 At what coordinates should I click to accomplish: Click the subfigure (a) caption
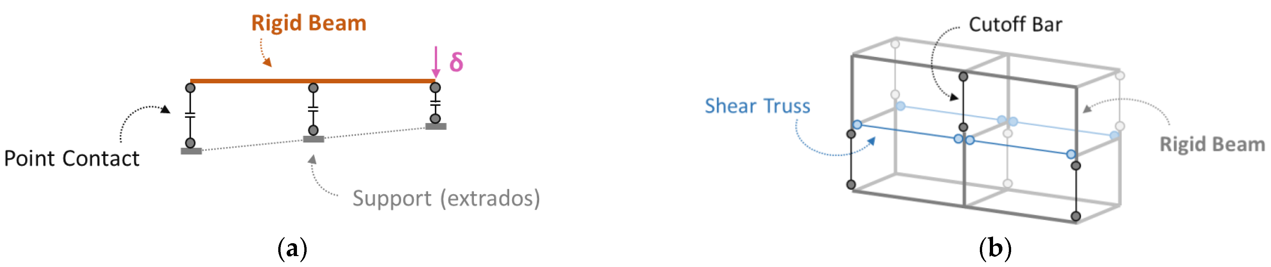point(292,248)
